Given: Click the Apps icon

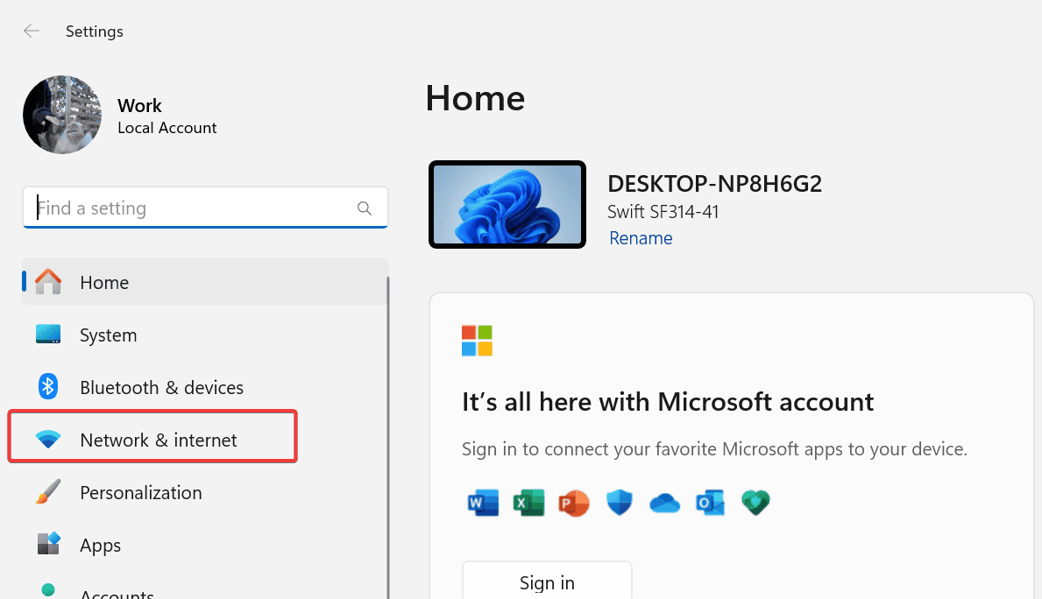Looking at the screenshot, I should pyautogui.click(x=48, y=543).
